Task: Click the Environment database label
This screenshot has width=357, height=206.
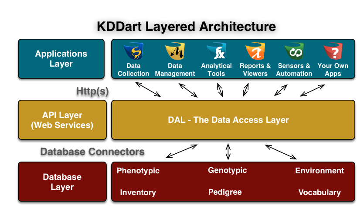Action: [x=320, y=171]
